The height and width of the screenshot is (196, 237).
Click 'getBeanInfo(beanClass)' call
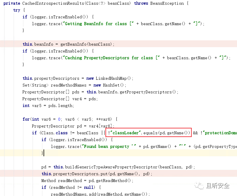(87, 44)
